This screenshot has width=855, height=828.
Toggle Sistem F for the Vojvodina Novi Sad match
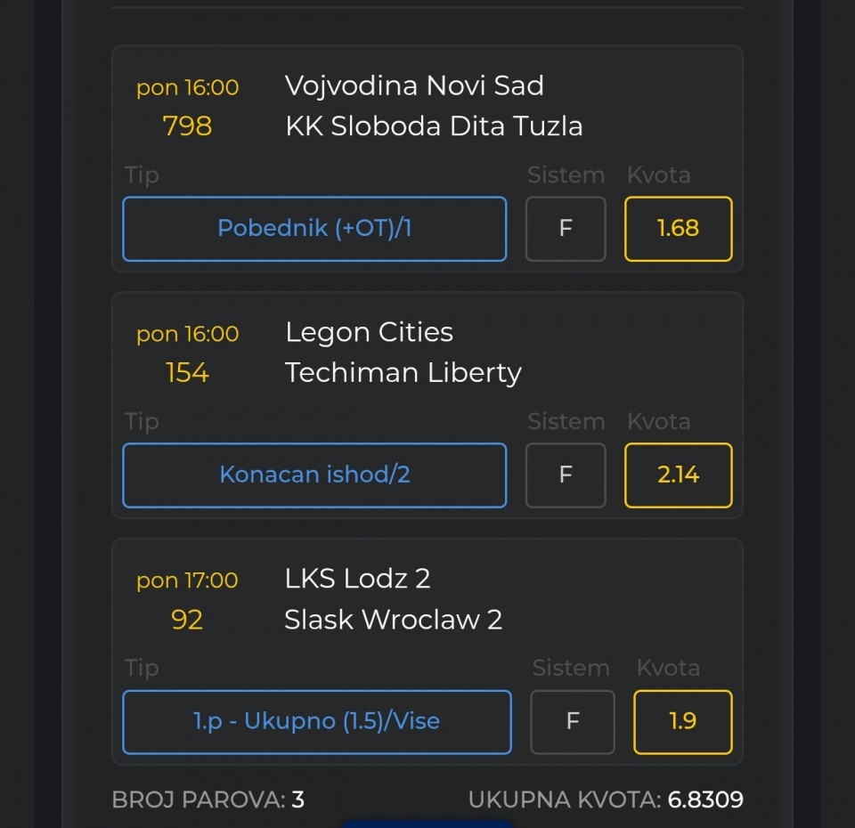click(566, 229)
